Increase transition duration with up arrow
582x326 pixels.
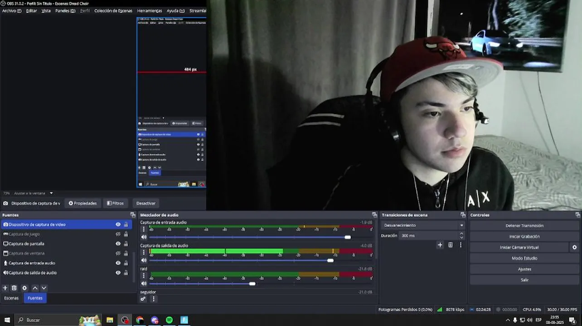coord(461,234)
